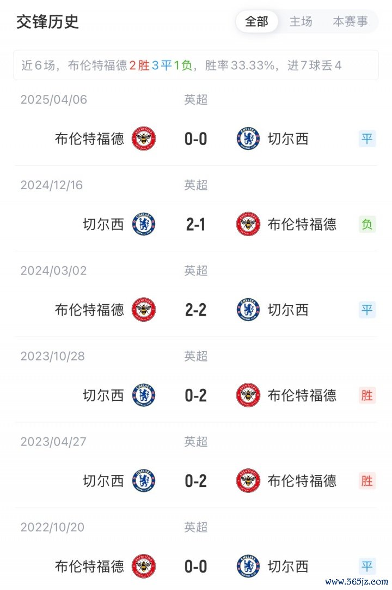Click Brentford crest in 2025/04/06 match

(144, 139)
